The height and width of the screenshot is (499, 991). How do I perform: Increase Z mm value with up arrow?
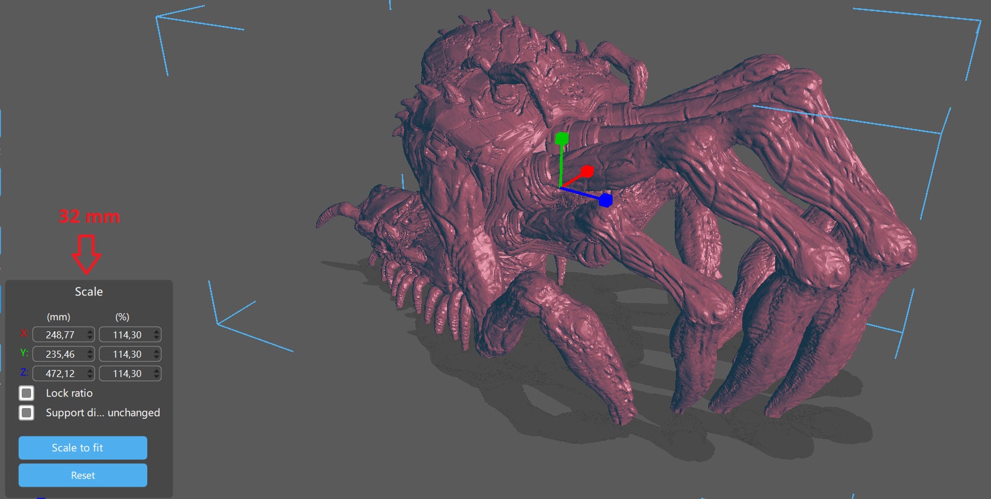click(x=90, y=371)
